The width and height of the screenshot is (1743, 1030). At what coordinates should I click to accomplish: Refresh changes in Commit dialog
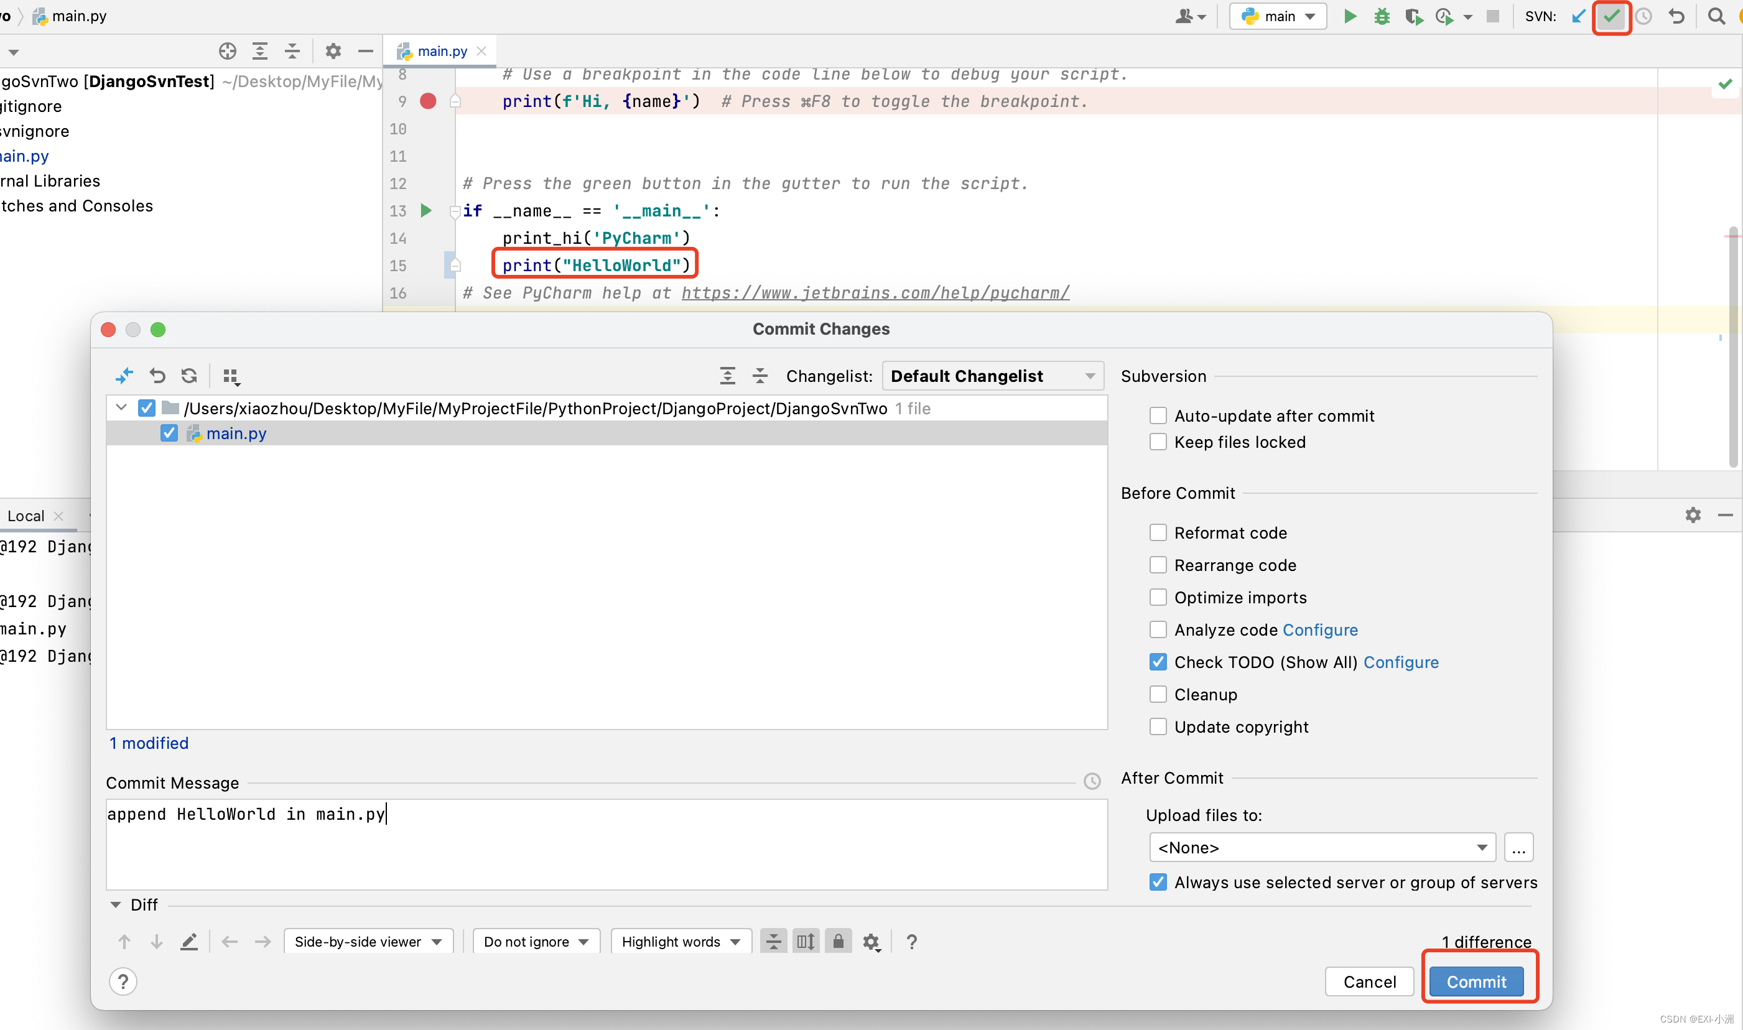coord(189,376)
